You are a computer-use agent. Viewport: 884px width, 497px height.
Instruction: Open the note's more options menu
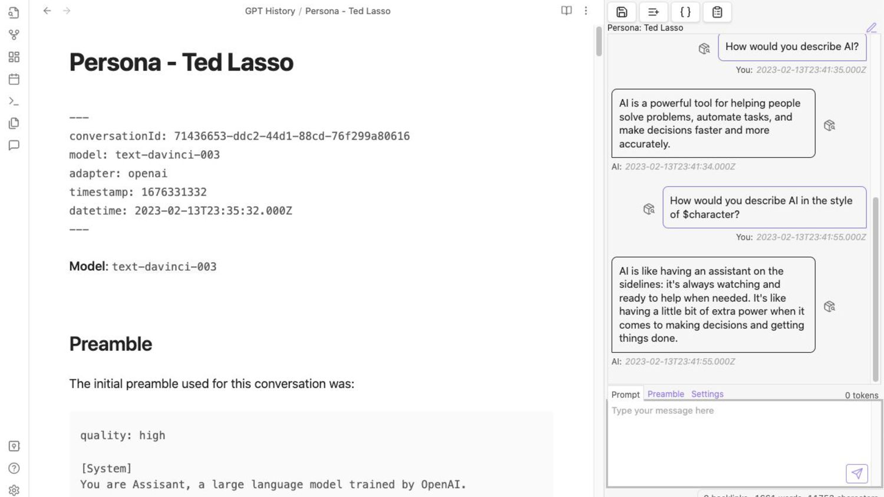point(586,11)
